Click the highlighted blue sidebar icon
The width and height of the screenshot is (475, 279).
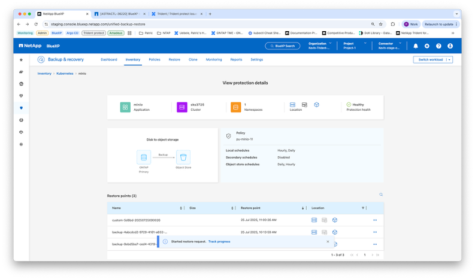(x=21, y=108)
